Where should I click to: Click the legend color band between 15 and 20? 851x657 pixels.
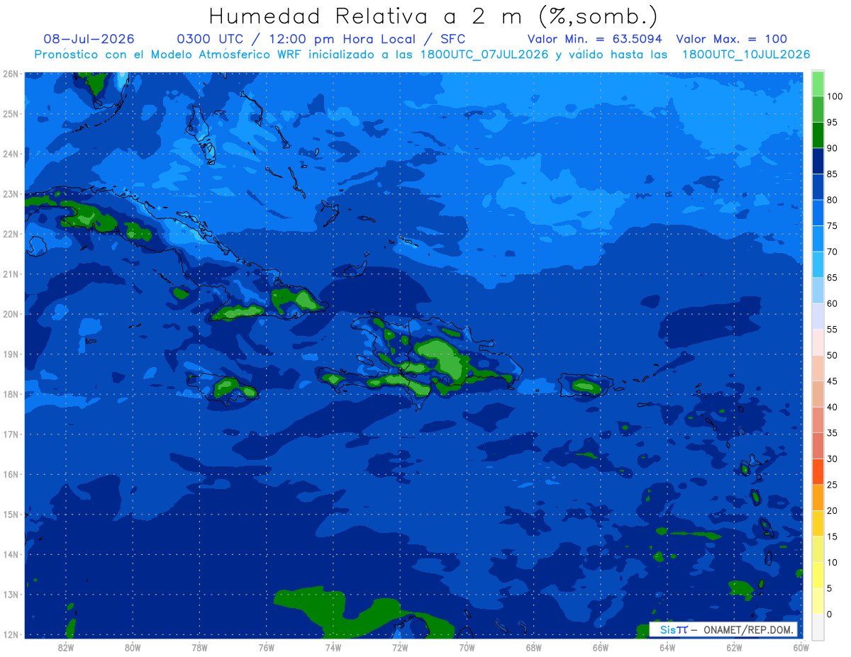tap(818, 524)
